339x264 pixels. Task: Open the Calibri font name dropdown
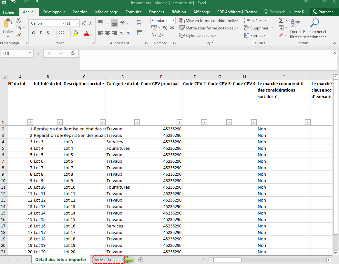63,23
